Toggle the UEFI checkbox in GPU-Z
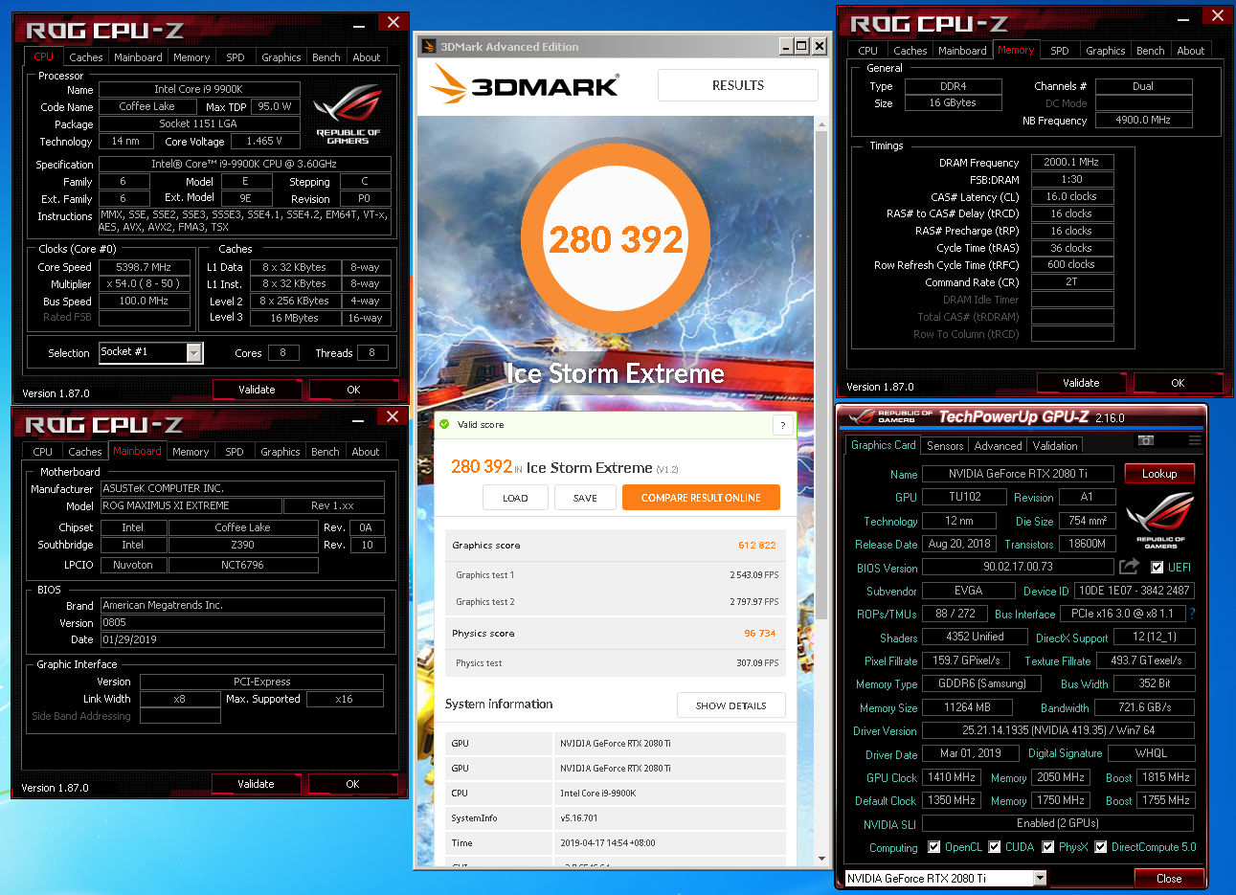 point(1157,567)
